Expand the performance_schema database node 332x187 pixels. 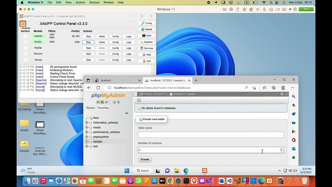pos(87,132)
